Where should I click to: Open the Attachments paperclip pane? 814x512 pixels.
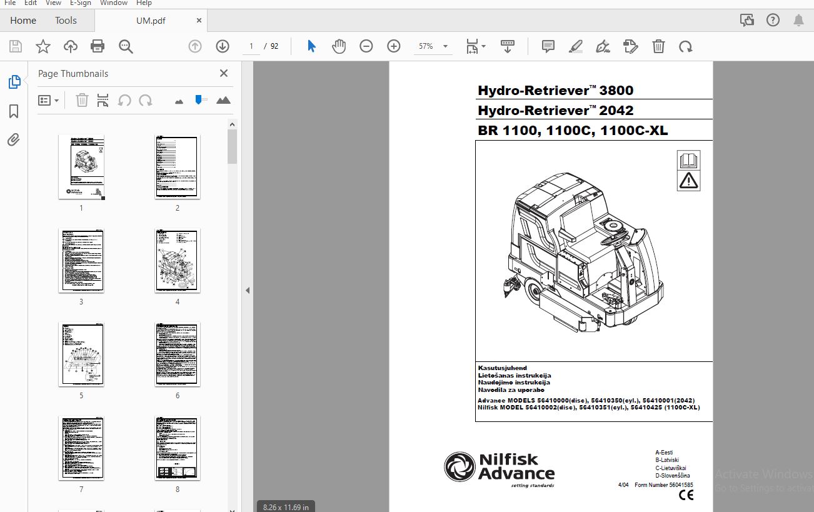(x=14, y=139)
